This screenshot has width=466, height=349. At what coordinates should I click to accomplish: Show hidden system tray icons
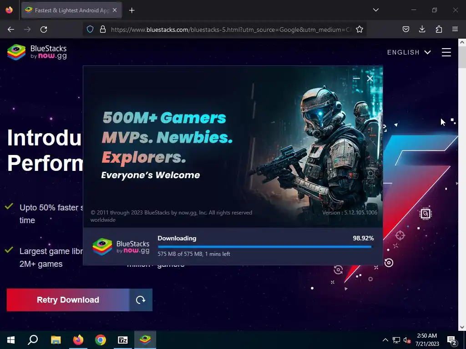coord(385,340)
